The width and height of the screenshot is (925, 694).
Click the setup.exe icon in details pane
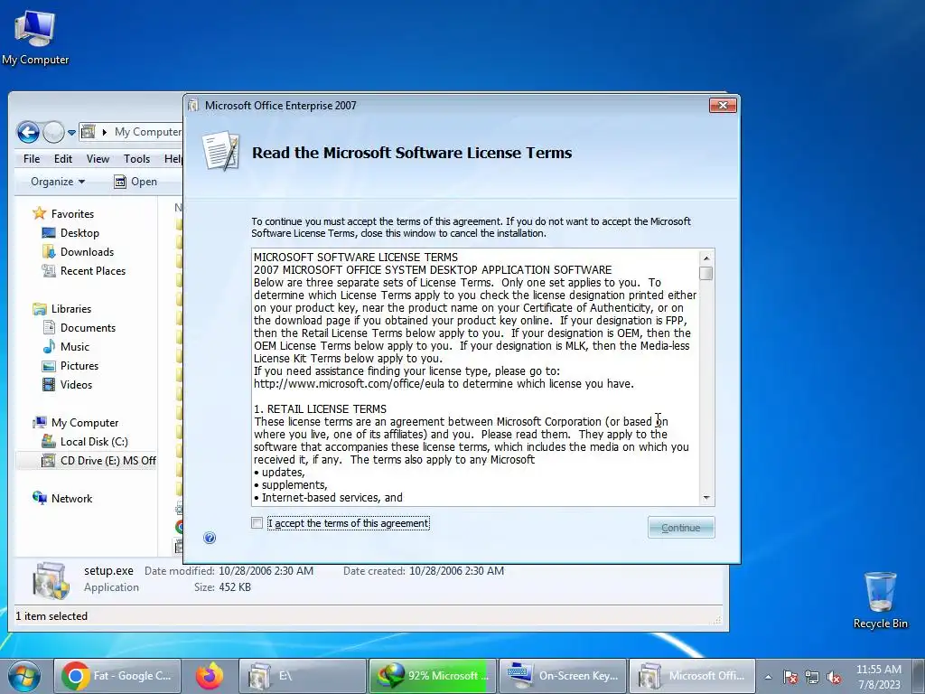coord(51,579)
